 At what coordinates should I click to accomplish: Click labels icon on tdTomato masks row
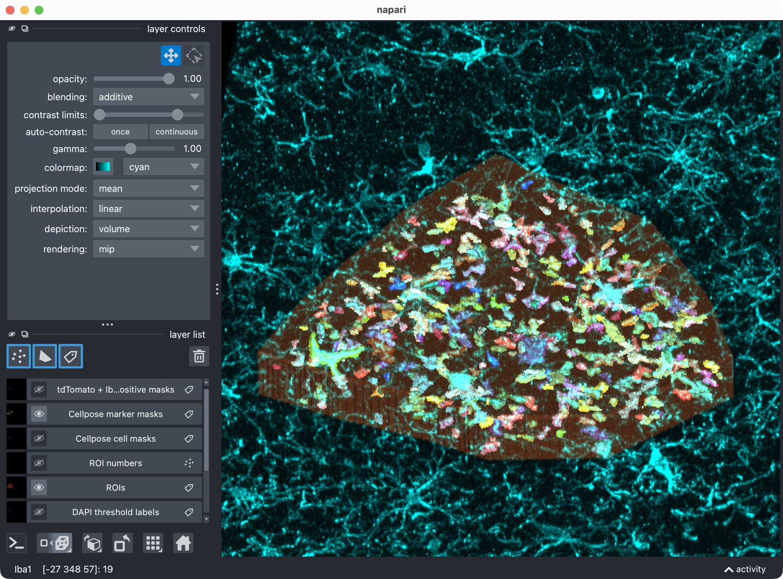point(189,390)
